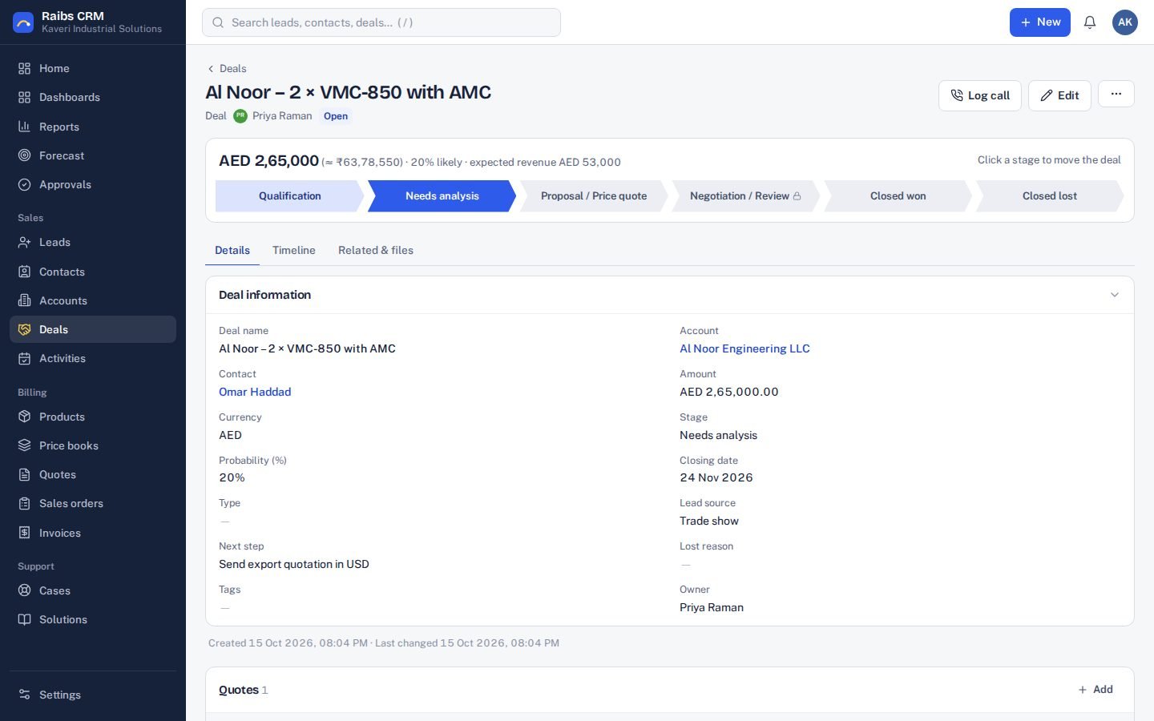Click the Raibs CRM logo icon

point(23,22)
